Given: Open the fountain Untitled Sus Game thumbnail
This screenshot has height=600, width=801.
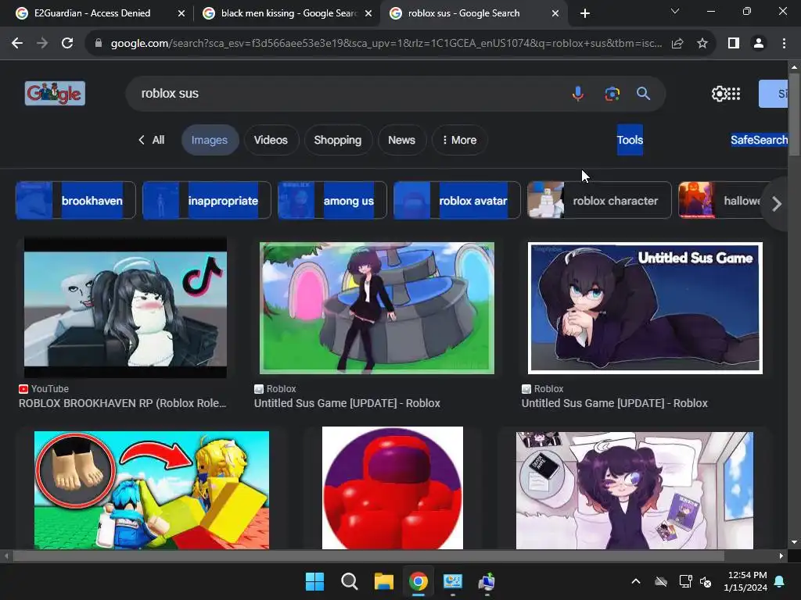Looking at the screenshot, I should pos(377,308).
